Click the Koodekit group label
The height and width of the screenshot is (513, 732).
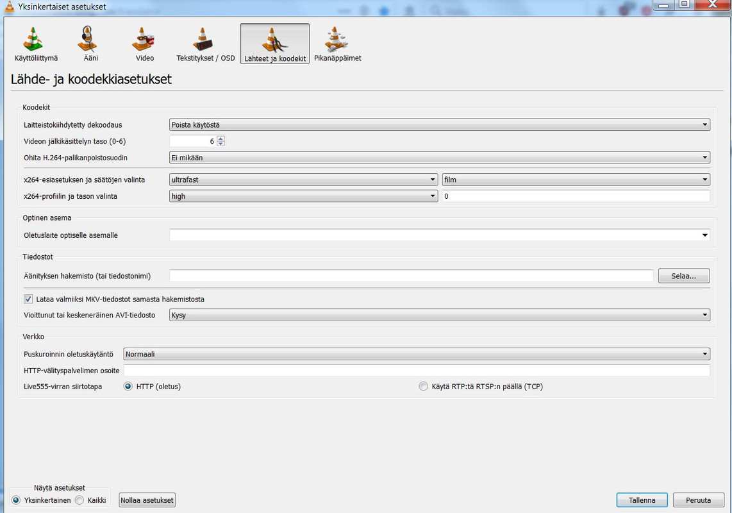tap(37, 107)
